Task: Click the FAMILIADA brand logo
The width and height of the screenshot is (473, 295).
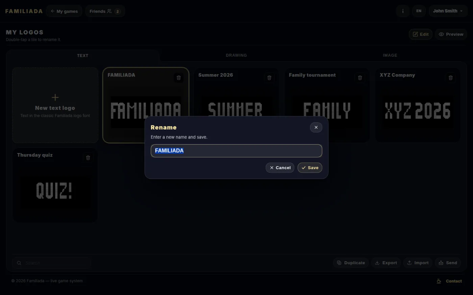Action: [24, 11]
